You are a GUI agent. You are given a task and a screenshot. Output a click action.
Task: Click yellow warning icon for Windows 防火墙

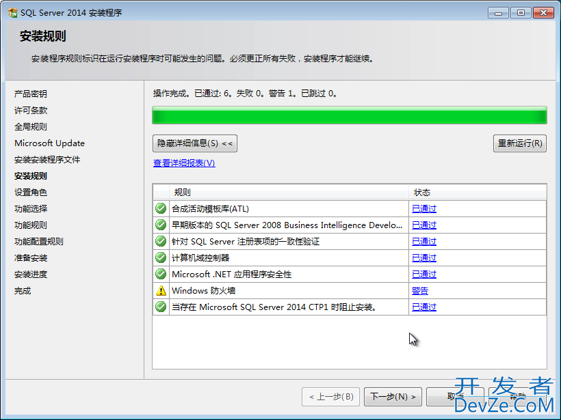click(x=161, y=290)
